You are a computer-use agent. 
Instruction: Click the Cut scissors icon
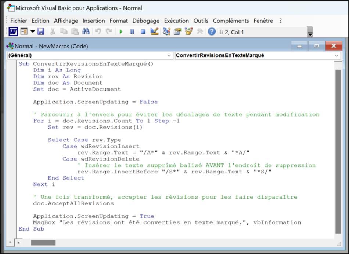pyautogui.click(x=53, y=32)
